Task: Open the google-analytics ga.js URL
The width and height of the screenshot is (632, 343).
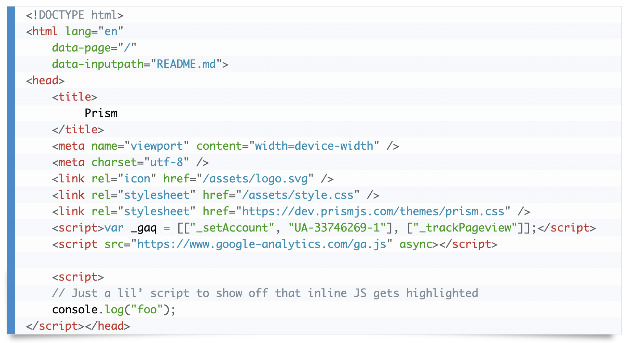Action: (x=262, y=244)
